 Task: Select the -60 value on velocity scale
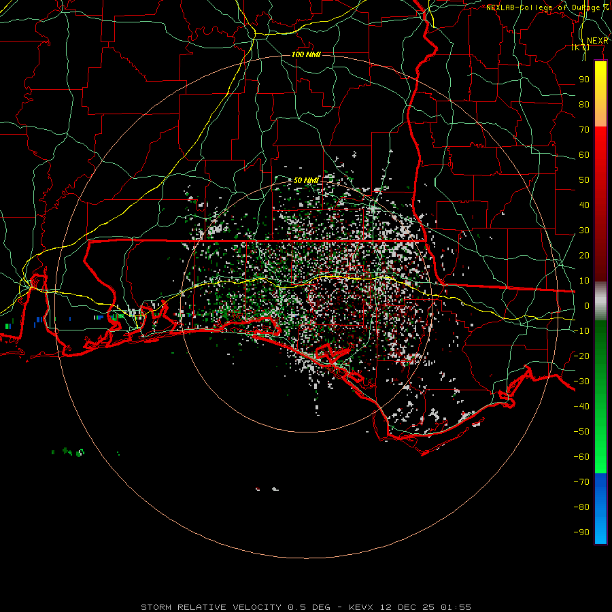tap(581, 457)
